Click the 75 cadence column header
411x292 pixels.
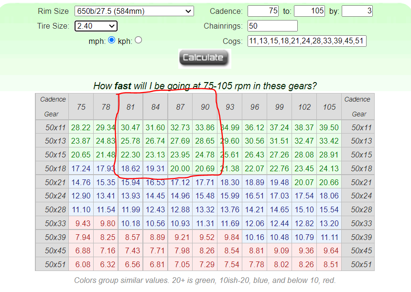(x=81, y=107)
